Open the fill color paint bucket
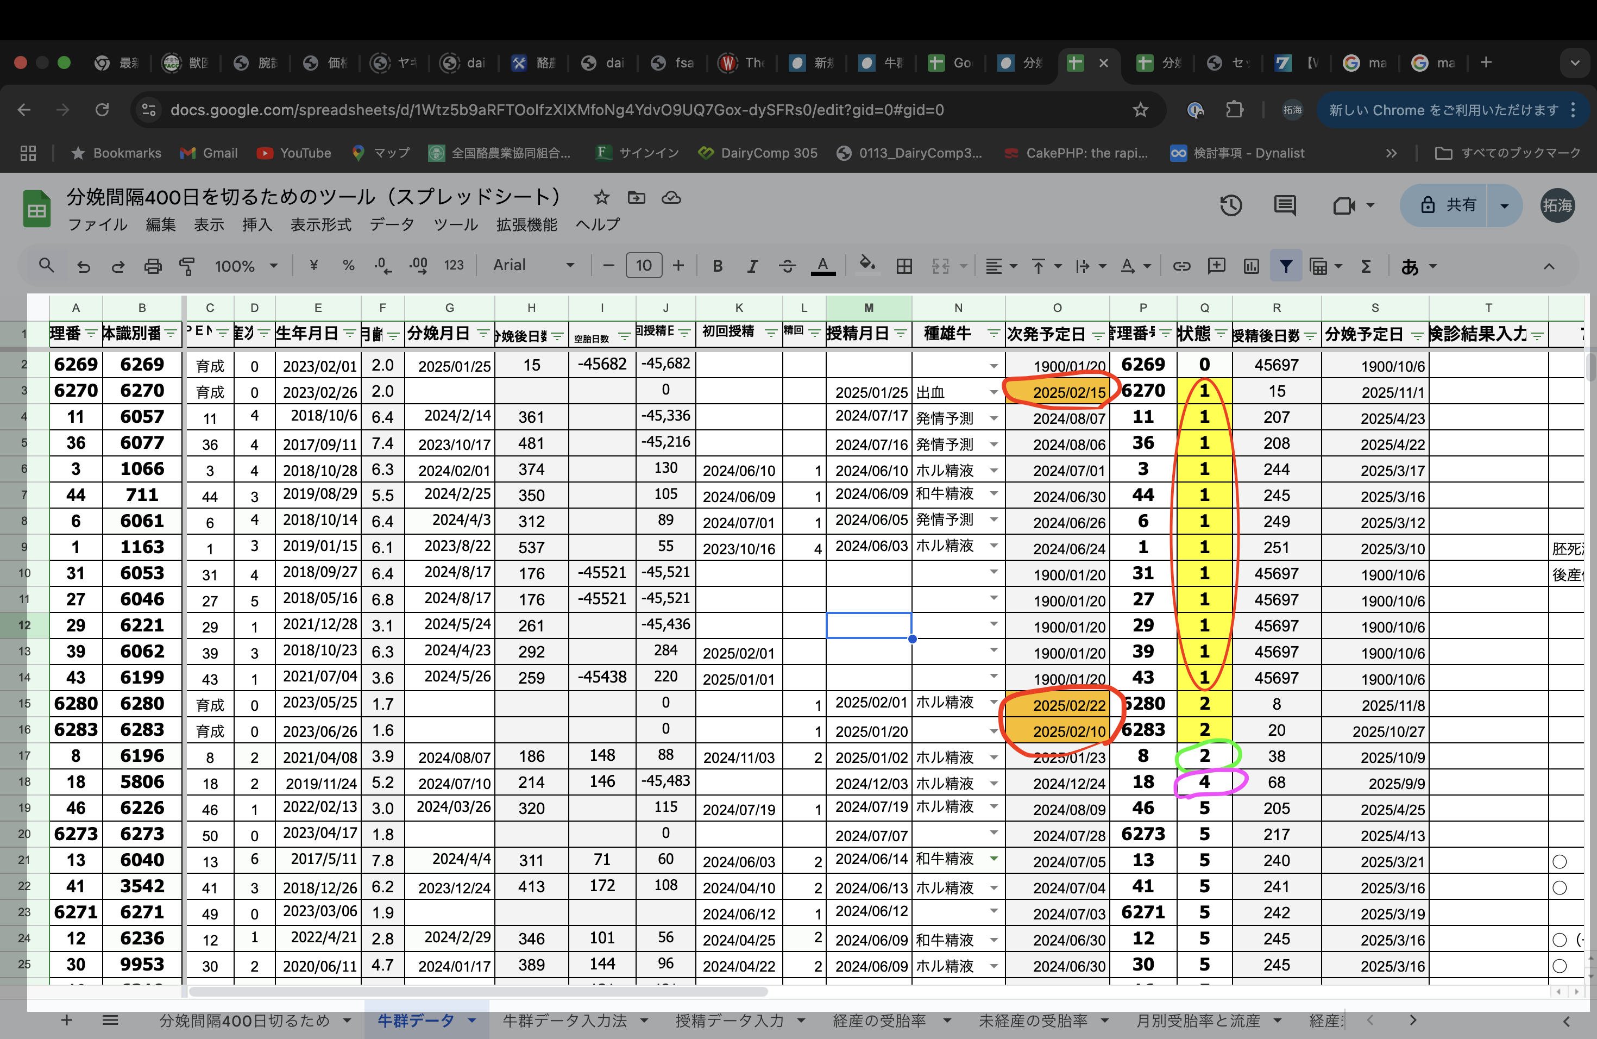The image size is (1597, 1039). pos(867,265)
